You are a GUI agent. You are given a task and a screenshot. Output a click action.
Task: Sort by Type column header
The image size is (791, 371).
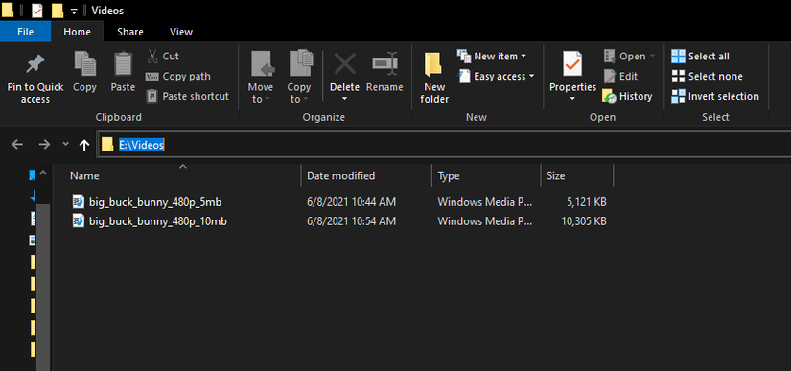click(486, 176)
